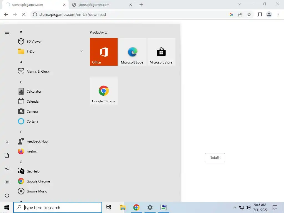Share this page icon
This screenshot has height=213, width=284.
coord(240,14)
